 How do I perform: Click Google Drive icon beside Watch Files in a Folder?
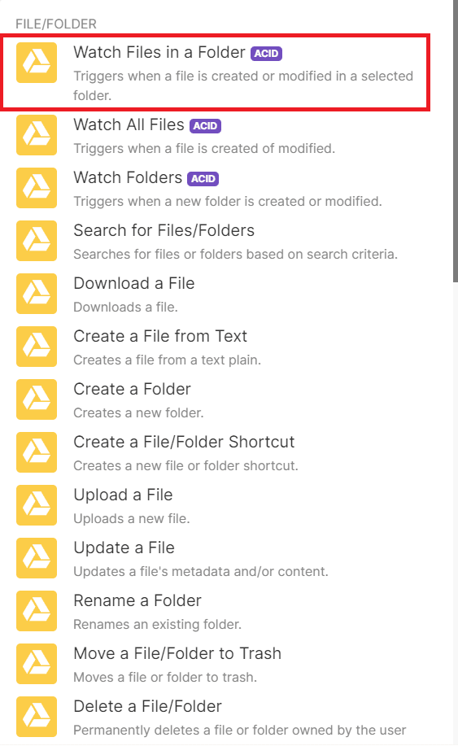coord(37,63)
